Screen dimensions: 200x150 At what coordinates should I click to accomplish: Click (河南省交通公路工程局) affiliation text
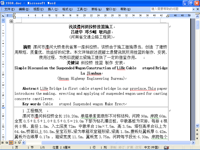(91, 37)
